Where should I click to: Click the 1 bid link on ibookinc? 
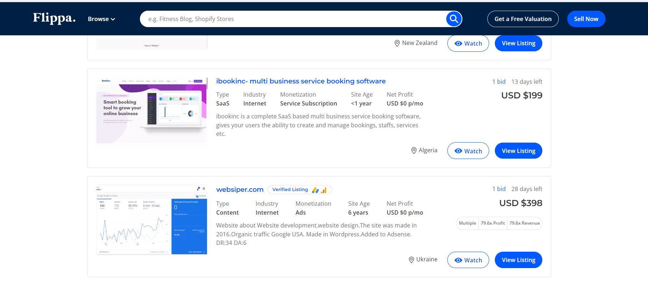point(499,82)
